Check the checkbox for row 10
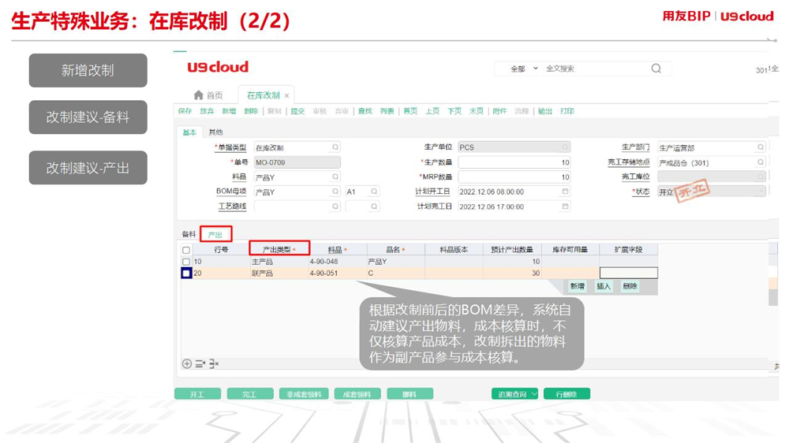Screen dimensions: 789x443 (186, 262)
